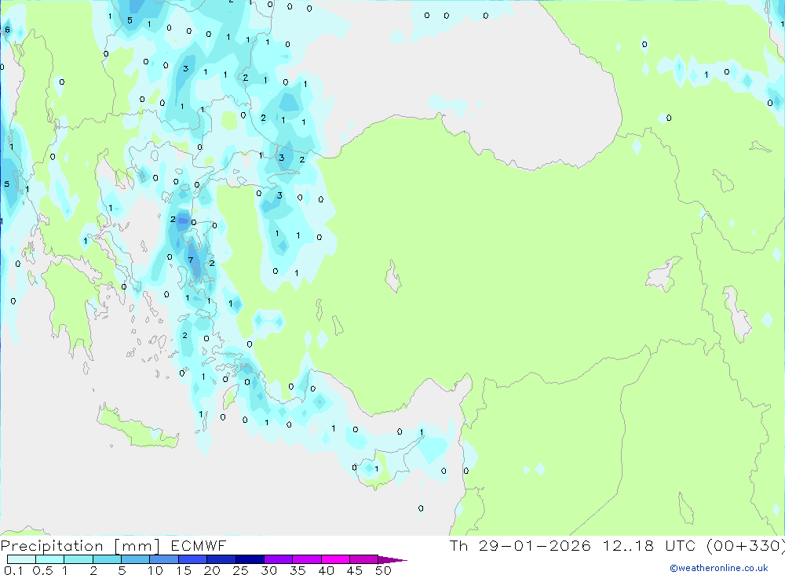The width and height of the screenshot is (785, 575).
Task: Click the '6' precipitation value on the map
Action: coord(7,30)
